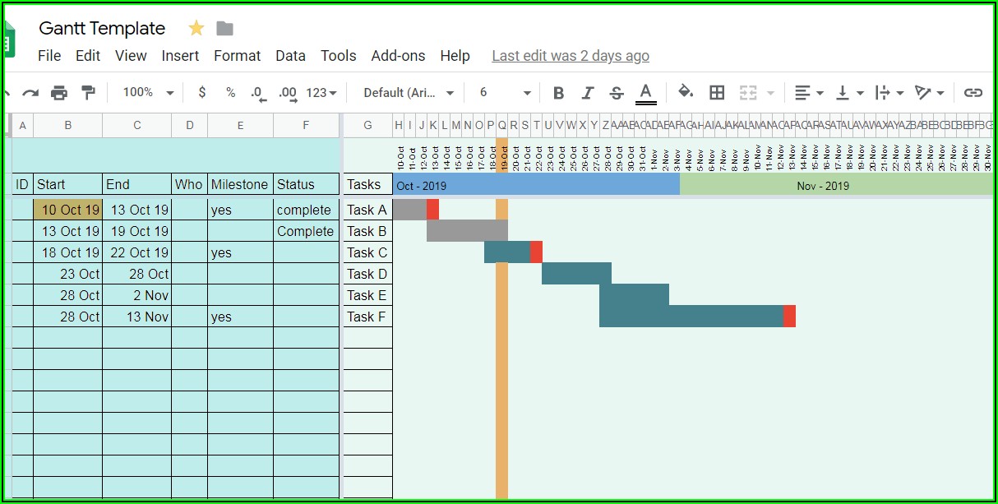Toggle italic text style

[587, 93]
